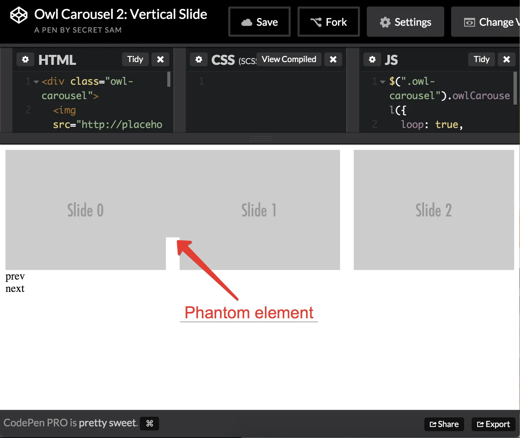The height and width of the screenshot is (438, 520).
Task: Click into the empty CSS editor
Action: [x=266, y=102]
